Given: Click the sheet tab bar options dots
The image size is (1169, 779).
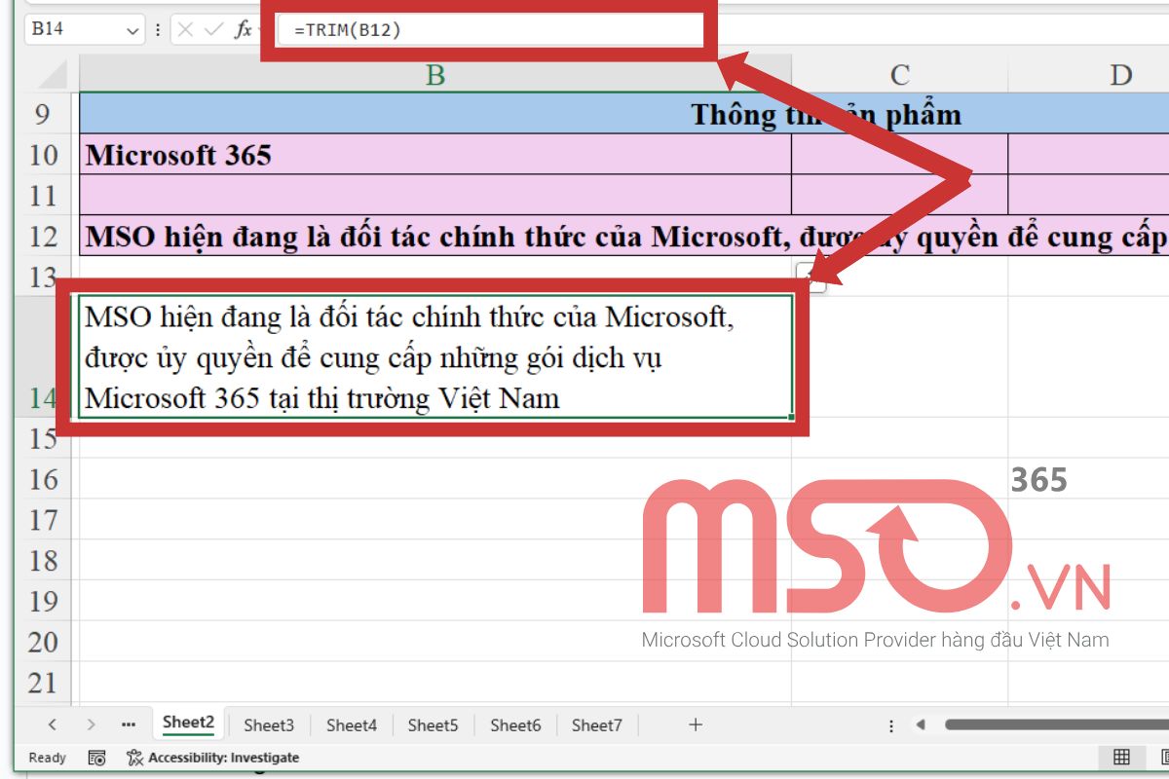Looking at the screenshot, I should pos(891,725).
